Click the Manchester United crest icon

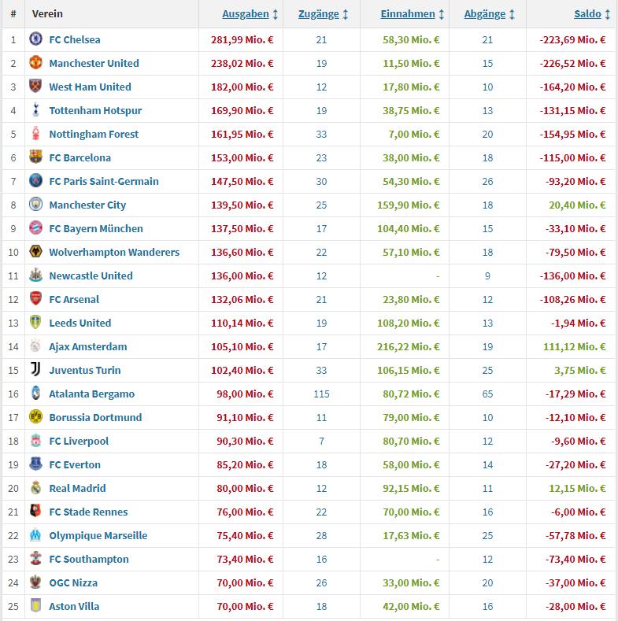35,63
